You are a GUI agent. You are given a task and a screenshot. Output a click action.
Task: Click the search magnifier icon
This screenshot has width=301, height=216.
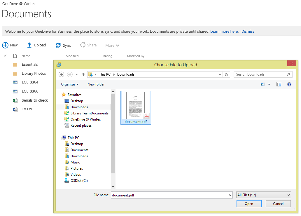(288, 74)
